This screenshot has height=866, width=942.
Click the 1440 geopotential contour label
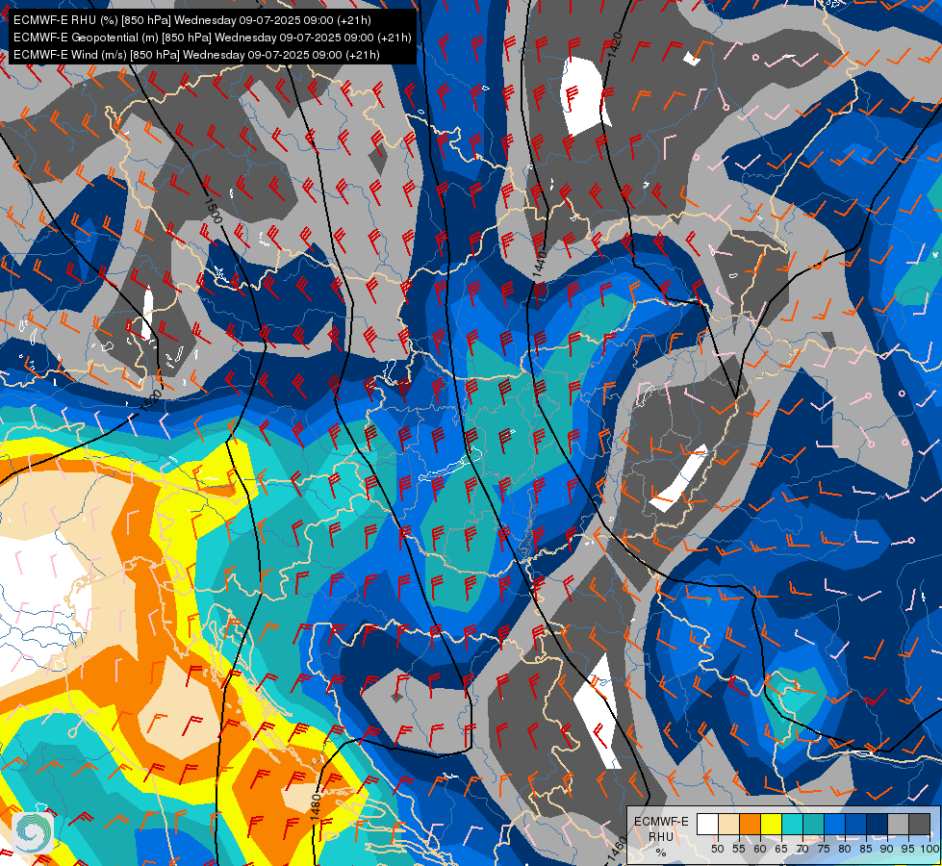(x=539, y=265)
